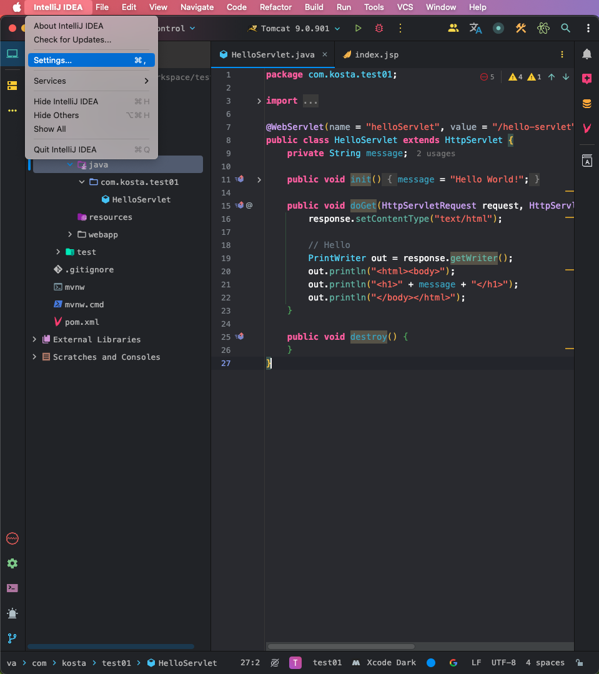599x674 pixels.
Task: Open editor tabs options kebab menu
Action: (562, 54)
